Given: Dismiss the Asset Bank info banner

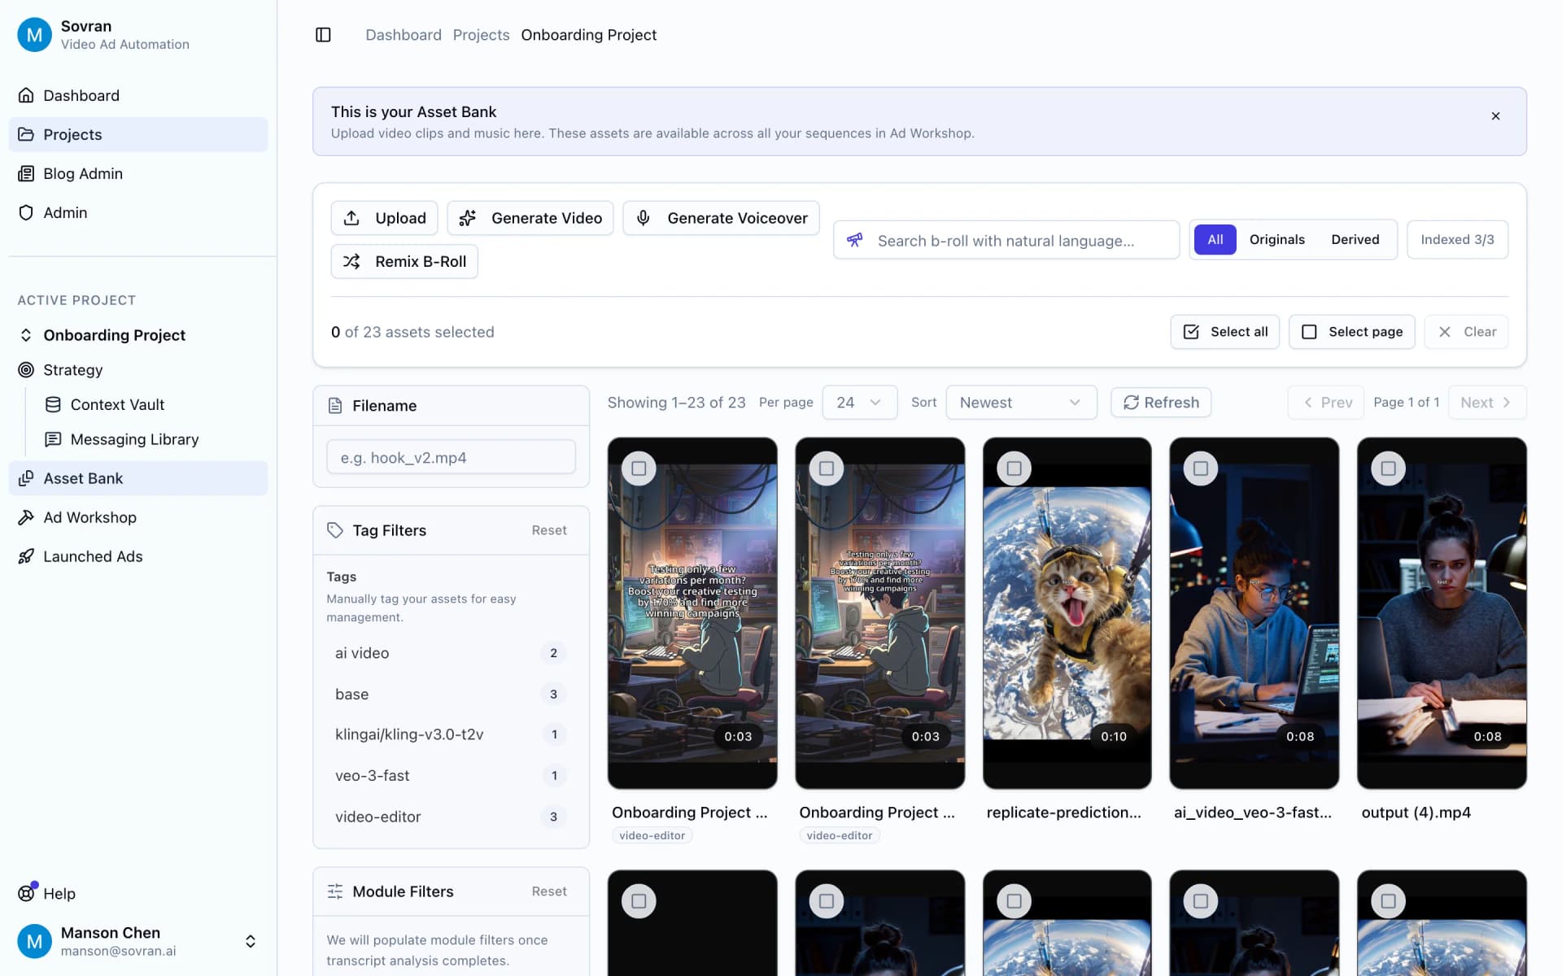Looking at the screenshot, I should pyautogui.click(x=1496, y=115).
